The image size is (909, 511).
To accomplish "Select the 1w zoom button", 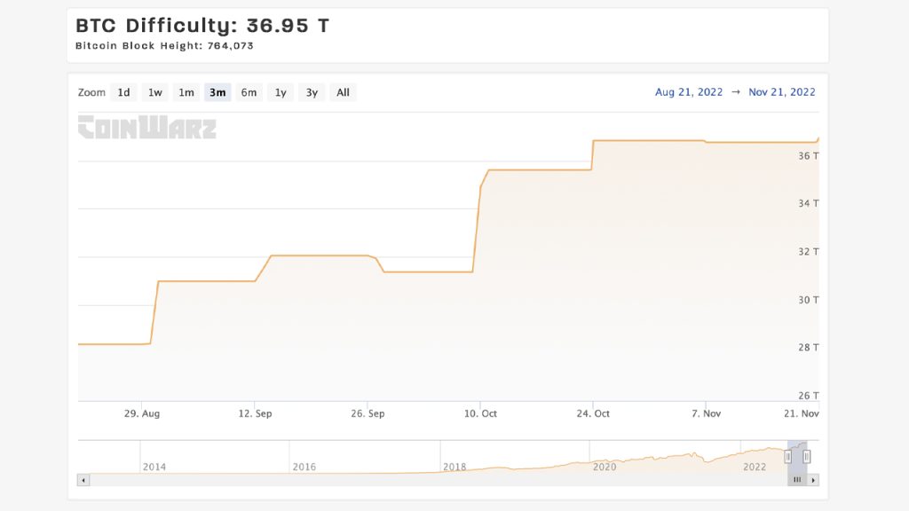I will (x=154, y=91).
